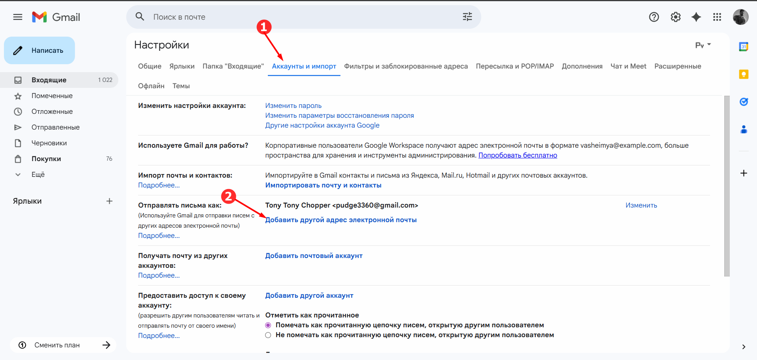Open the Дополнения tab
The width and height of the screenshot is (757, 360).
(x=582, y=66)
